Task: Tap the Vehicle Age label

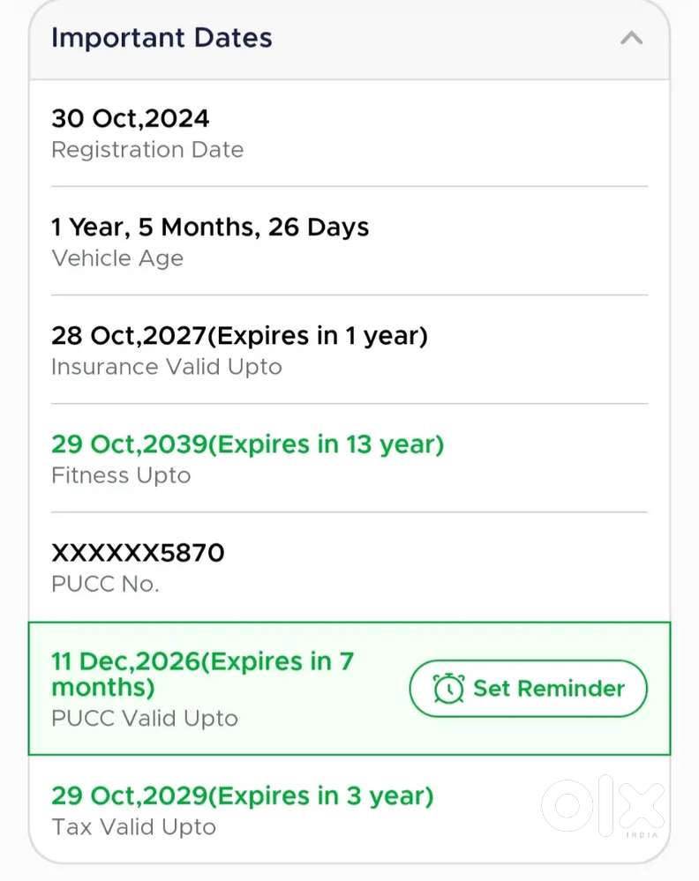Action: point(117,258)
